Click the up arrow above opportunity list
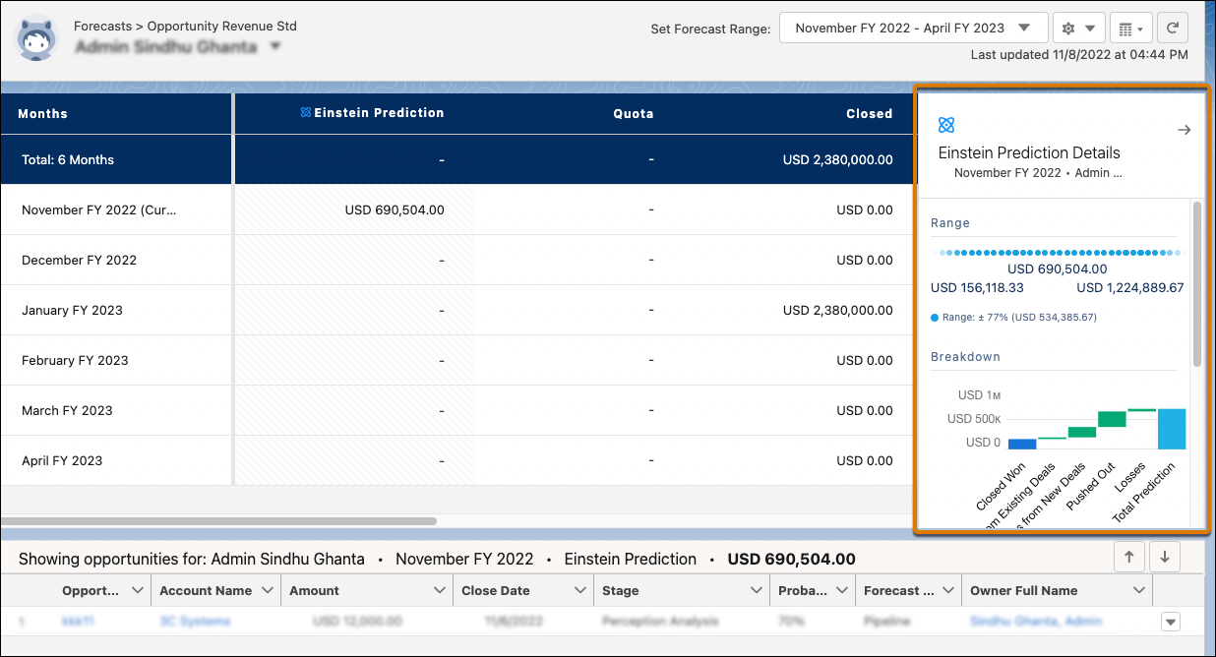The image size is (1216, 657). pyautogui.click(x=1128, y=557)
